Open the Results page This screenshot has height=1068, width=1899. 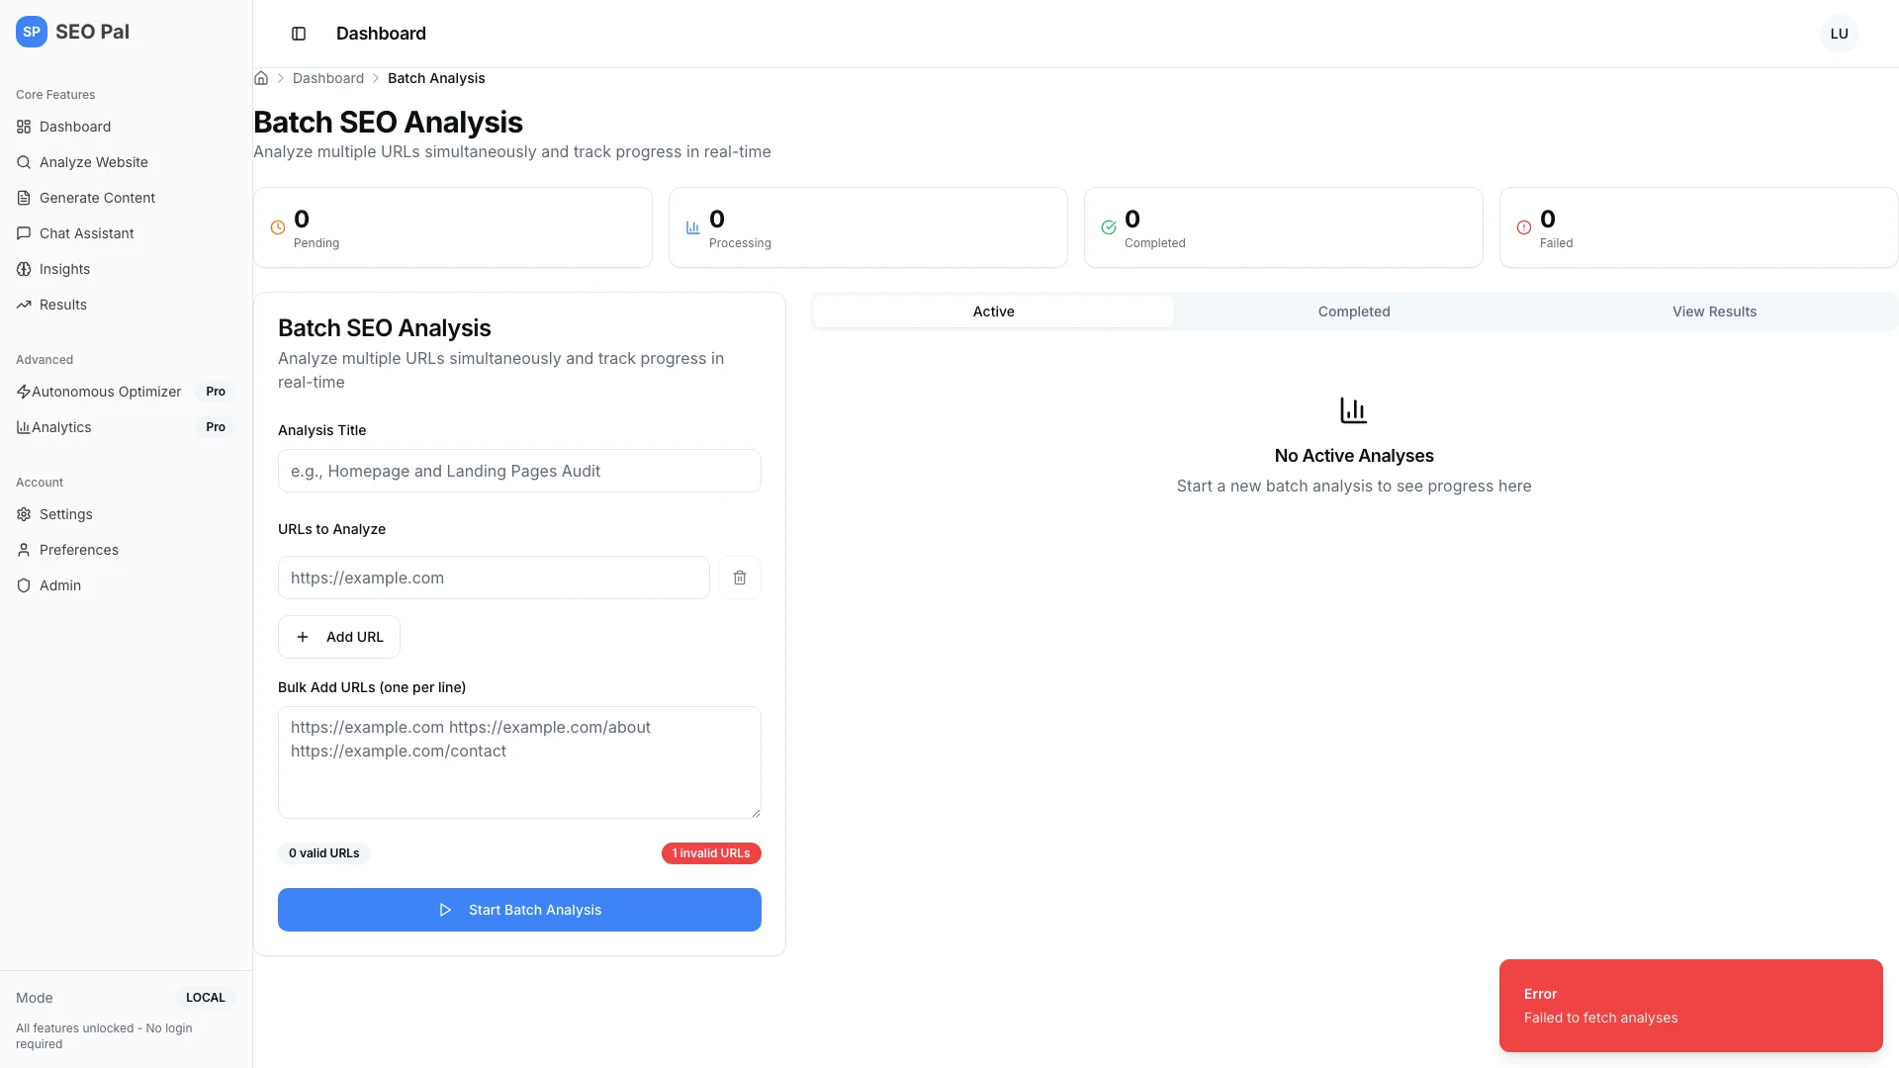(62, 305)
